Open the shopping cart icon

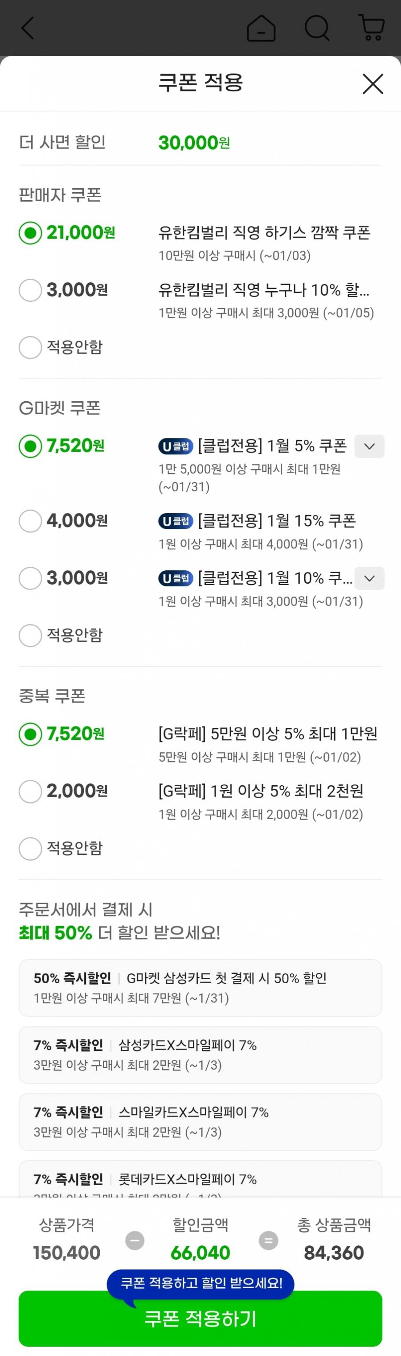372,28
